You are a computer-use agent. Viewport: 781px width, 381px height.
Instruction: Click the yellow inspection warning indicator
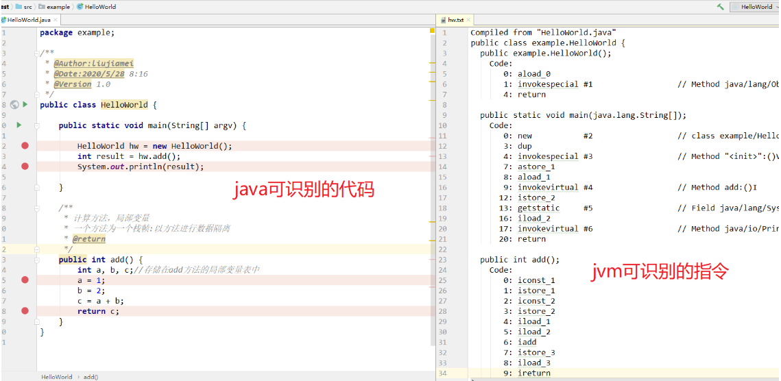pyautogui.click(x=433, y=31)
